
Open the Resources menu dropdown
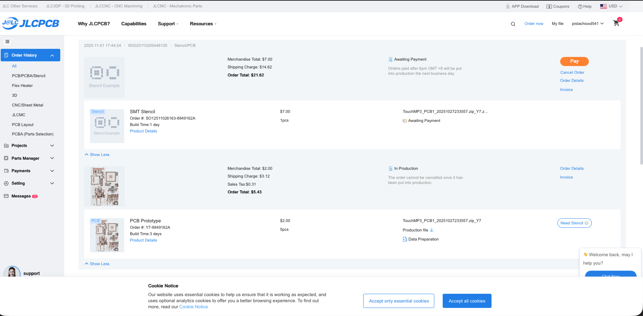click(203, 24)
